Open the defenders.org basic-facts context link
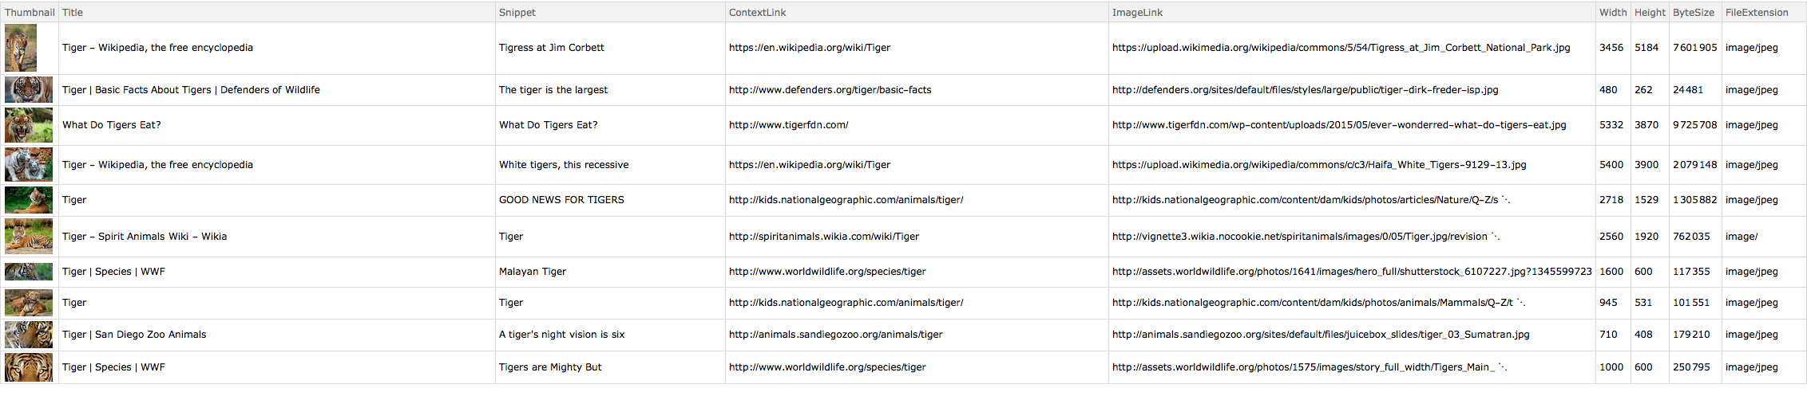This screenshot has width=1807, height=396. [x=830, y=90]
